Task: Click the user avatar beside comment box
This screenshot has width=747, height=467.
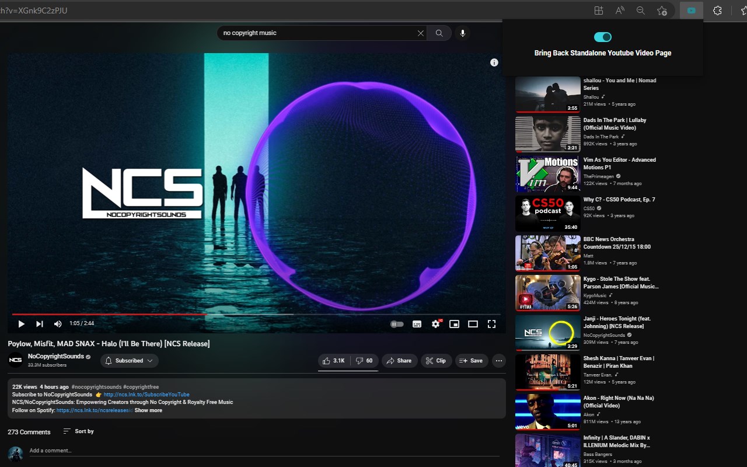Action: [x=16, y=454]
